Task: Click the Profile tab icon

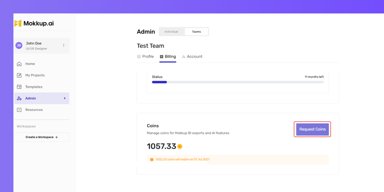Action: (139, 56)
